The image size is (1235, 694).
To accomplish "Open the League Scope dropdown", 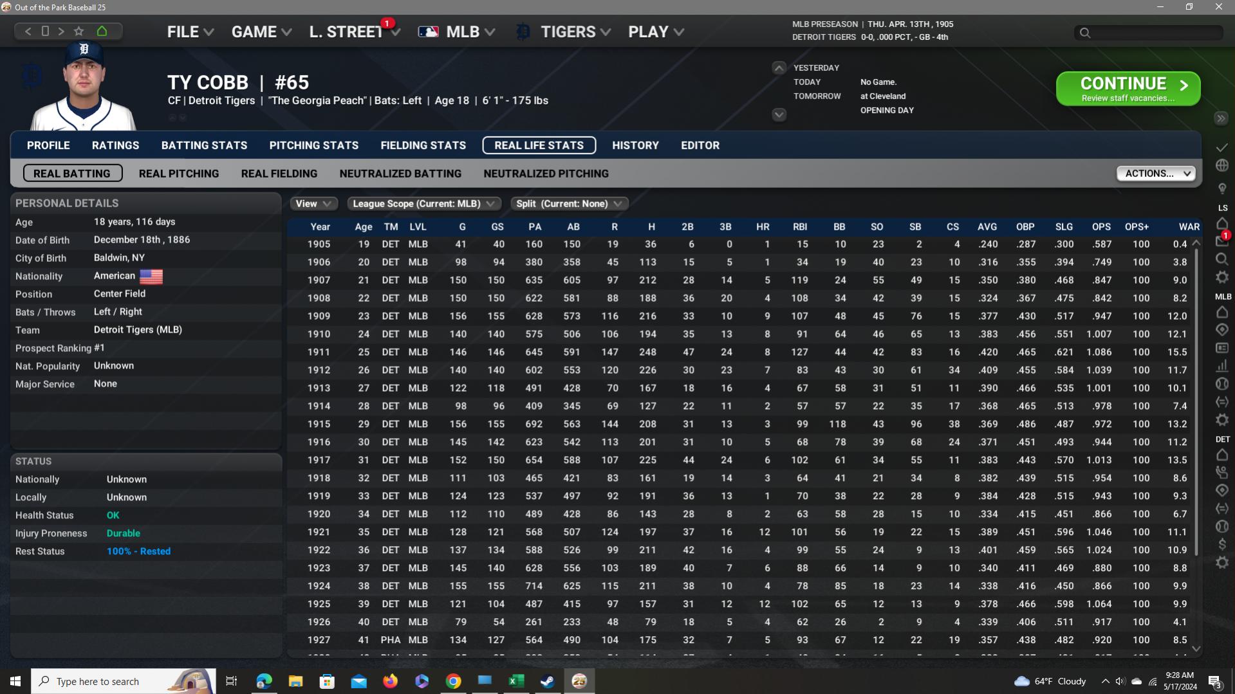I will pyautogui.click(x=424, y=204).
